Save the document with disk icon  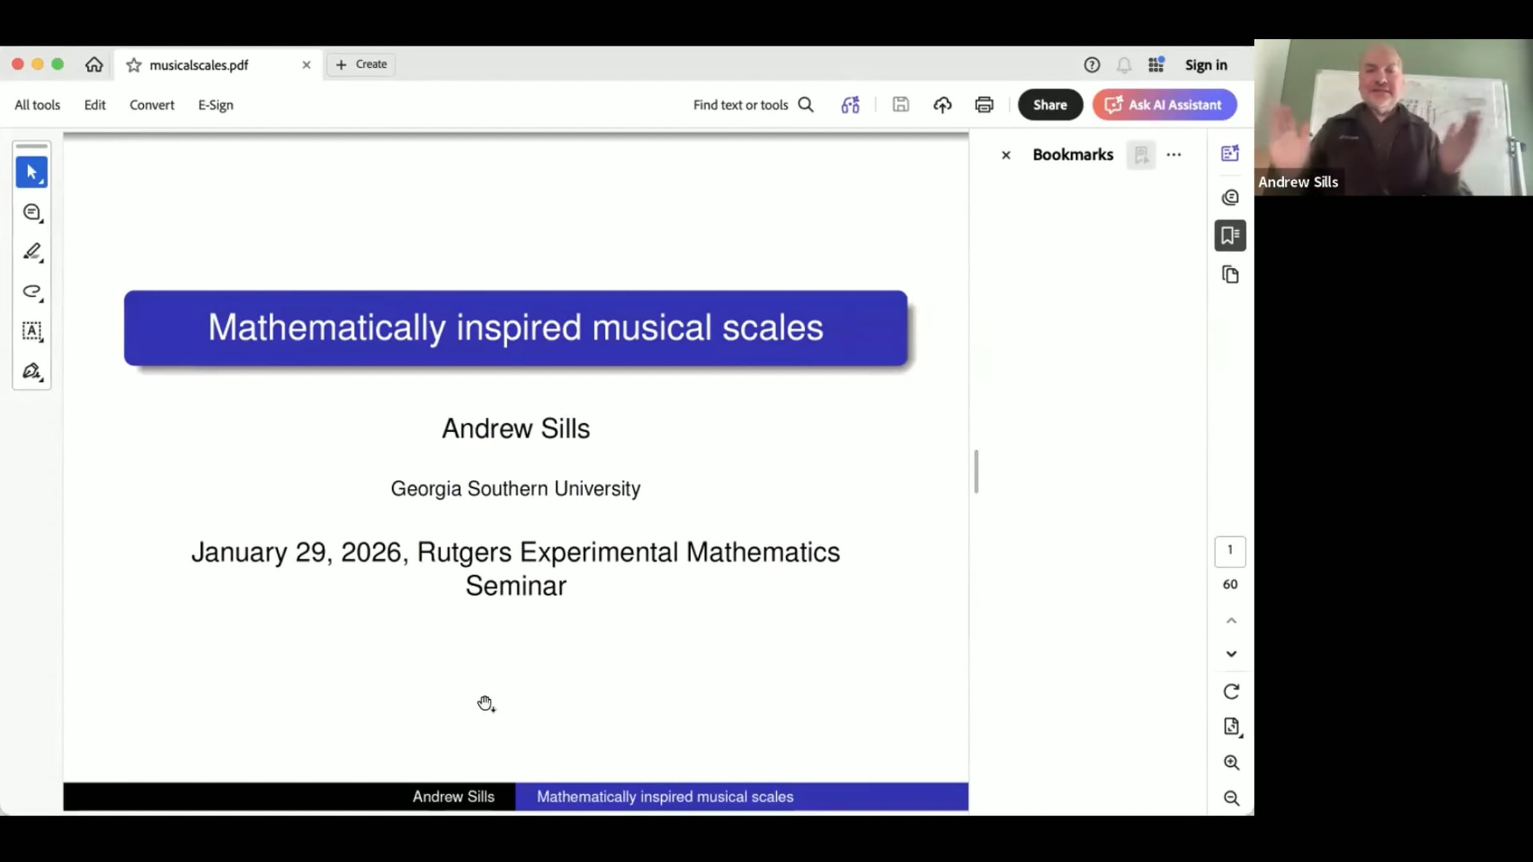pos(901,105)
